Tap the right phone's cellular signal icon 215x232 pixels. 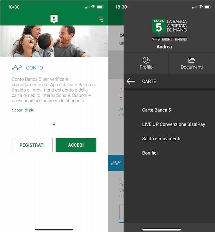coord(195,7)
